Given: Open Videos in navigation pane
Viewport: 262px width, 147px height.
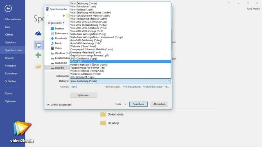Looking at the screenshot, I should [56, 48].
